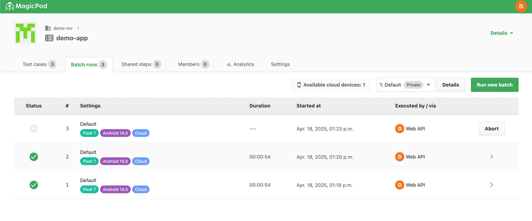This screenshot has height=221, width=532.
Task: Click the Analytics bar chart icon
Action: coord(229,64)
